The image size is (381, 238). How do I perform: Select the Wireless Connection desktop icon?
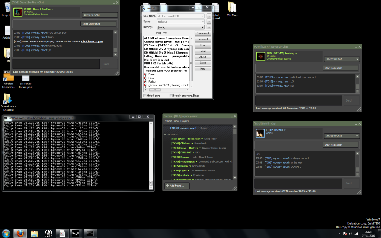click(9, 80)
